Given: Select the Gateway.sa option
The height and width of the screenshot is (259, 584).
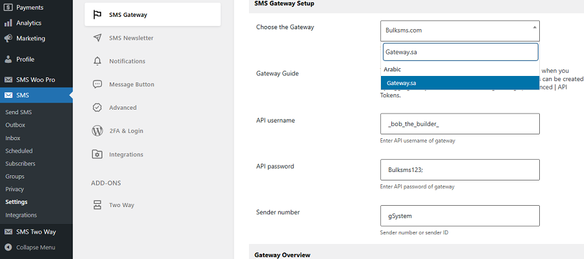Looking at the screenshot, I should [460, 83].
